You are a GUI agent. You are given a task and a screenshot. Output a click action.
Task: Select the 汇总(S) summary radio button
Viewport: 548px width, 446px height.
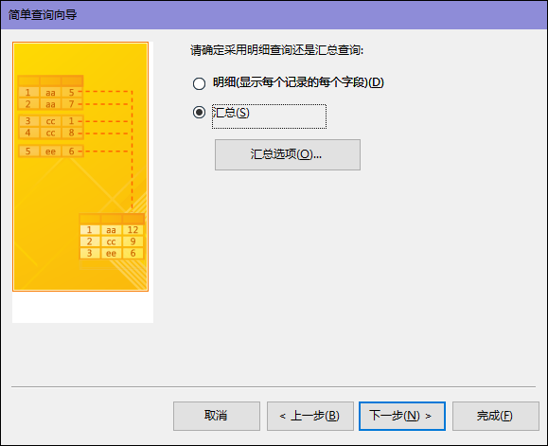coord(199,112)
